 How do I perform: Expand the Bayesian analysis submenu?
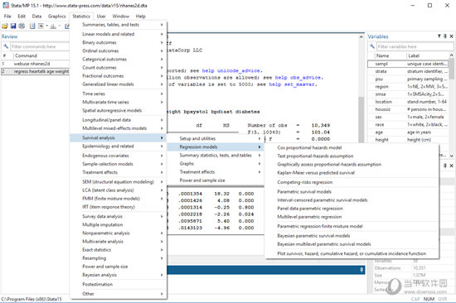click(119, 275)
